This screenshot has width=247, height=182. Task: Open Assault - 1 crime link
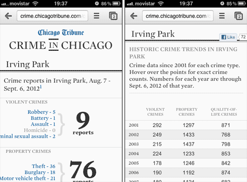click(43, 124)
